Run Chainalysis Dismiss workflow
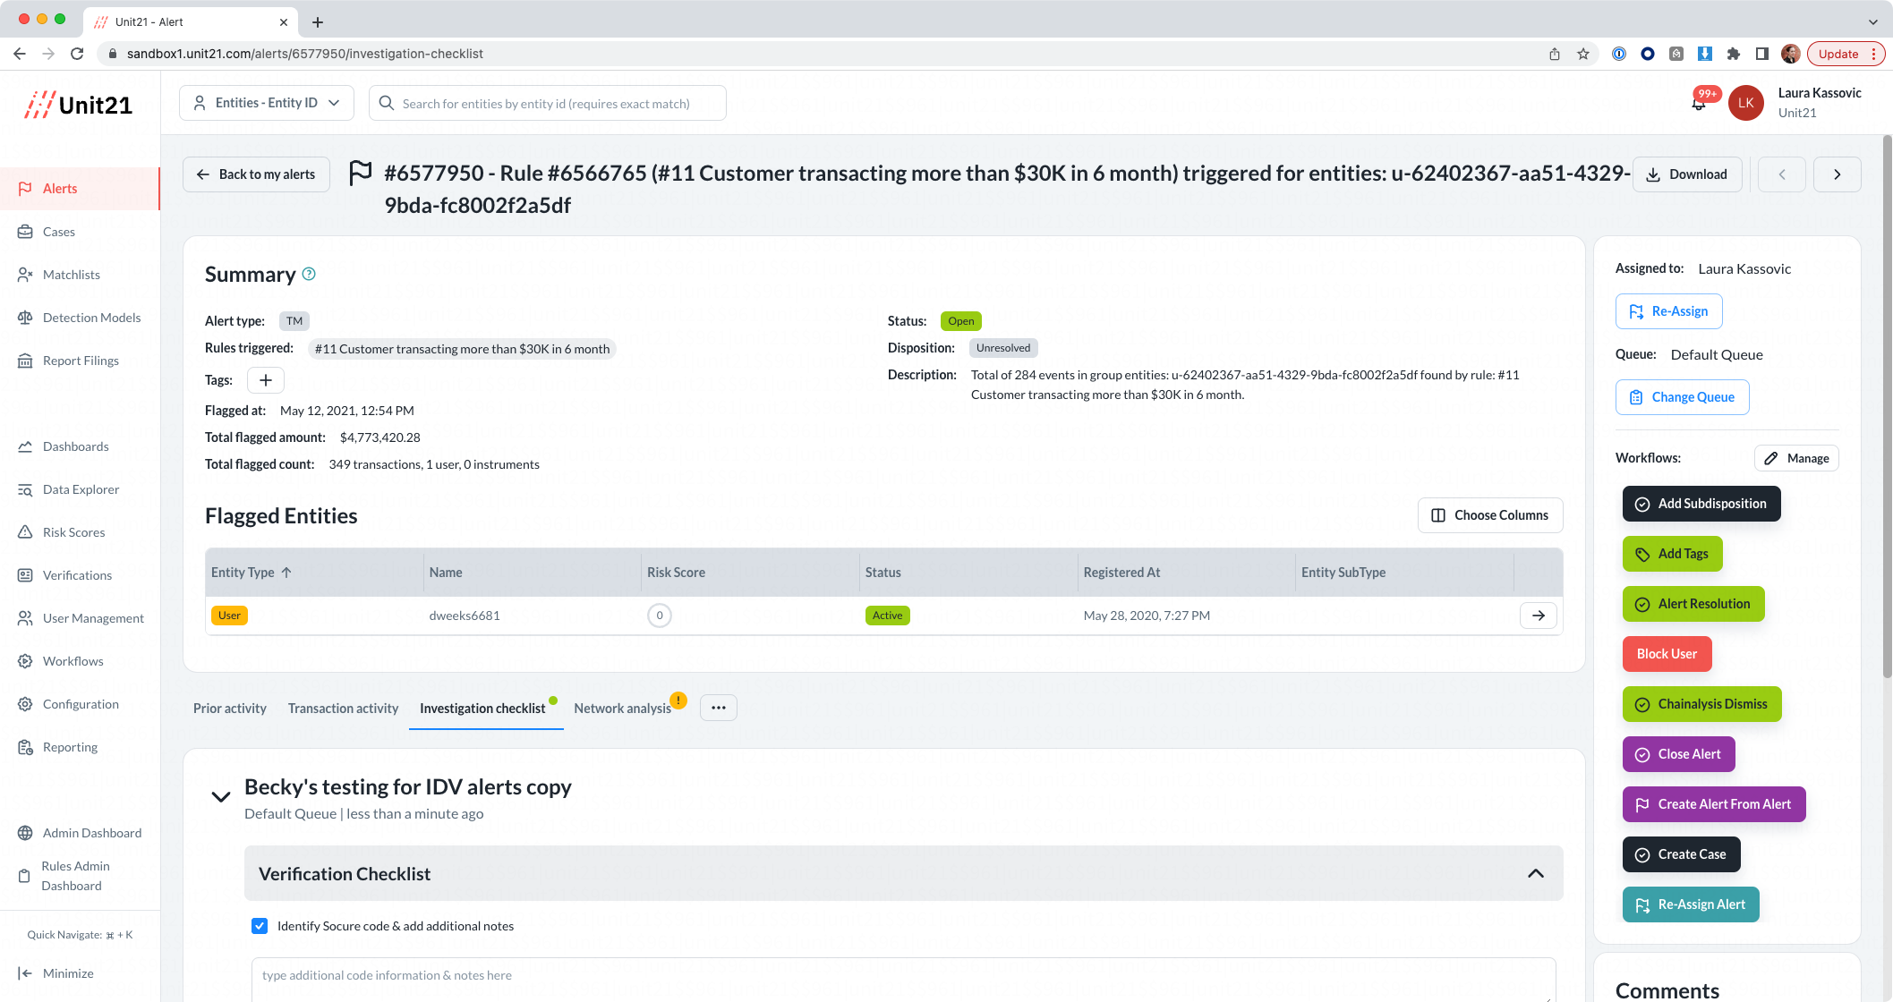The height and width of the screenshot is (1002, 1893). pos(1701,704)
